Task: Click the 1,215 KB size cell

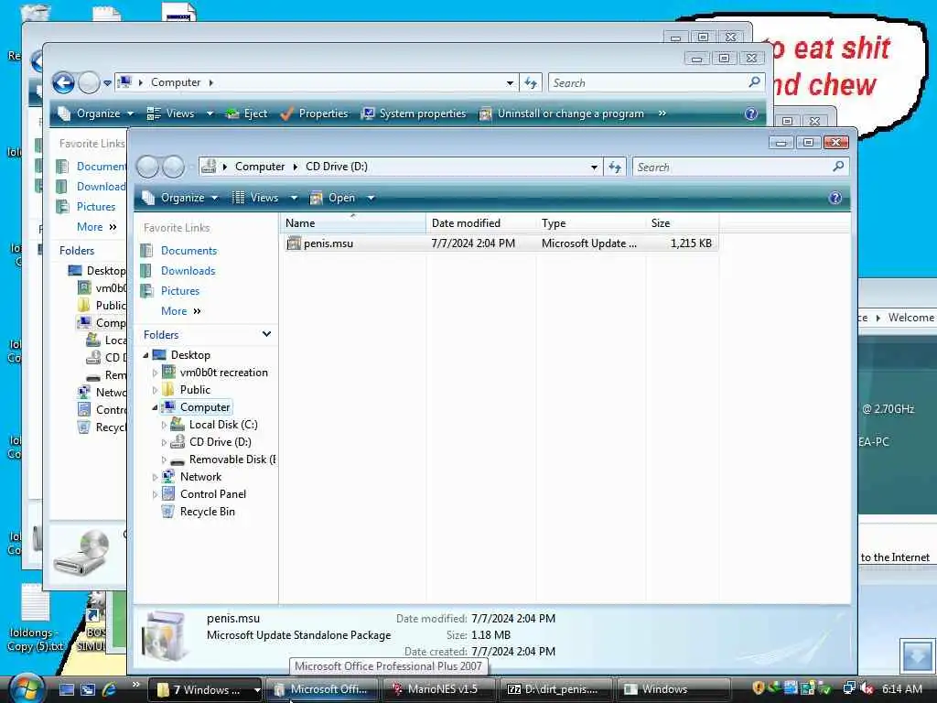Action: click(x=691, y=243)
